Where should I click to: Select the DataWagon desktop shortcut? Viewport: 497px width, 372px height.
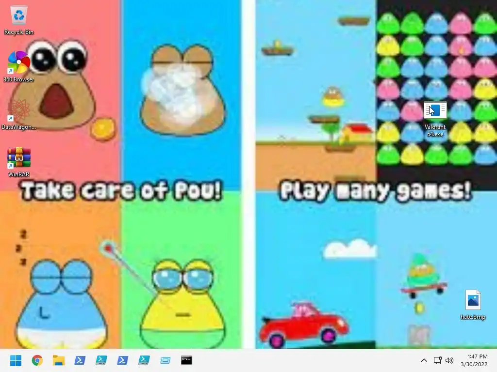click(x=19, y=114)
